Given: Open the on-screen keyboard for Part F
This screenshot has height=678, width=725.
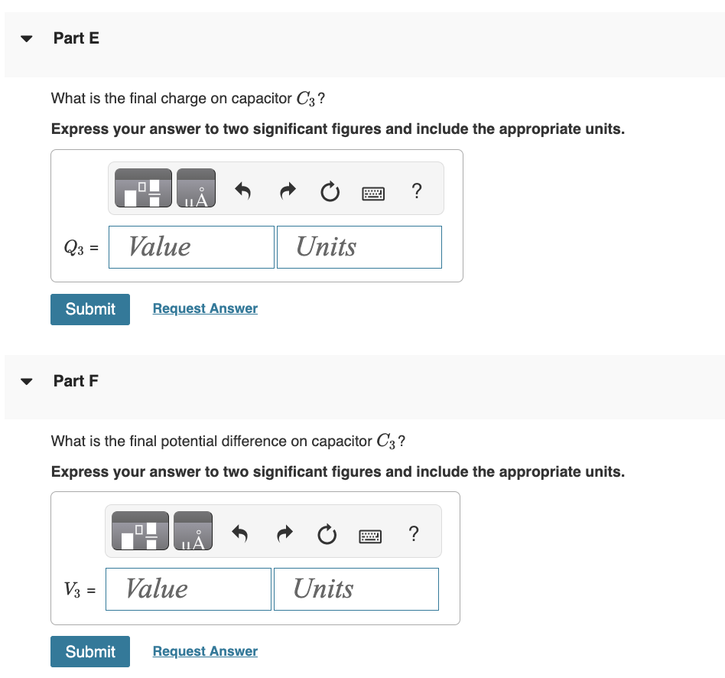Looking at the screenshot, I should (x=369, y=535).
